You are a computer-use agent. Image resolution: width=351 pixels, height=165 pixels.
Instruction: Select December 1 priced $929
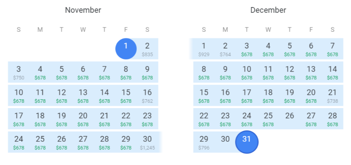point(204,49)
